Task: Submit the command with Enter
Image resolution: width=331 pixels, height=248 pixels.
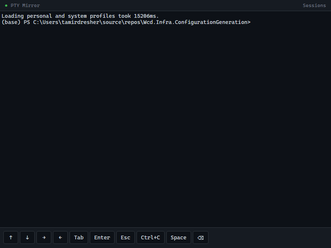Action: (x=102, y=237)
